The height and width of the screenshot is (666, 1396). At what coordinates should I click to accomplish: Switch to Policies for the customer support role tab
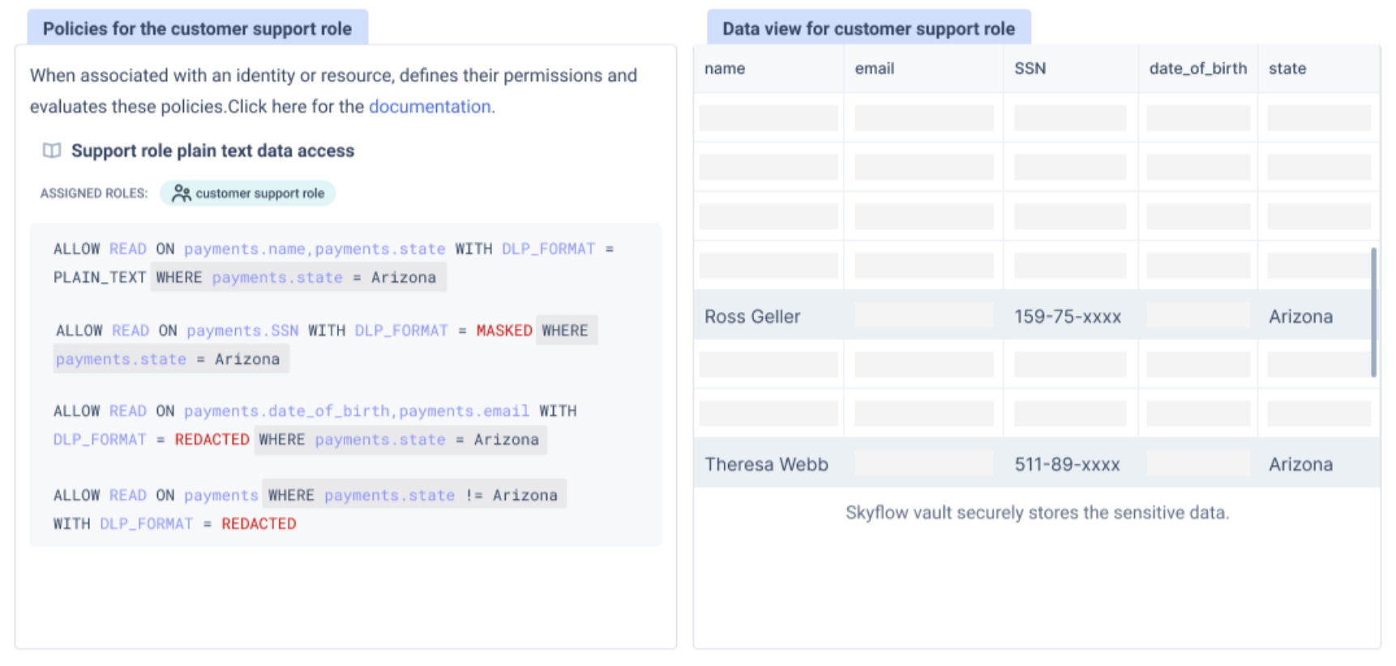(x=197, y=28)
